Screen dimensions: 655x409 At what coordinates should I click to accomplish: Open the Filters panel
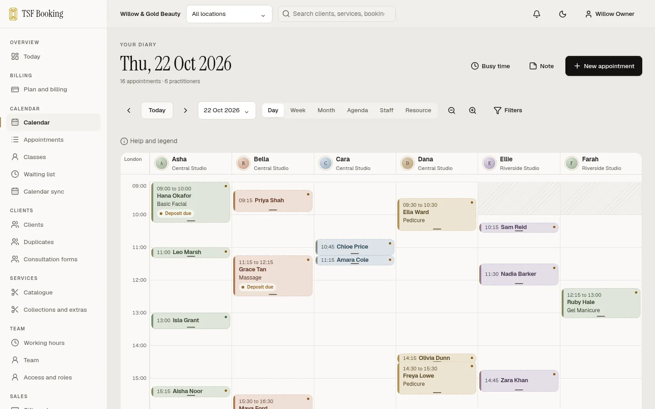[x=508, y=110]
